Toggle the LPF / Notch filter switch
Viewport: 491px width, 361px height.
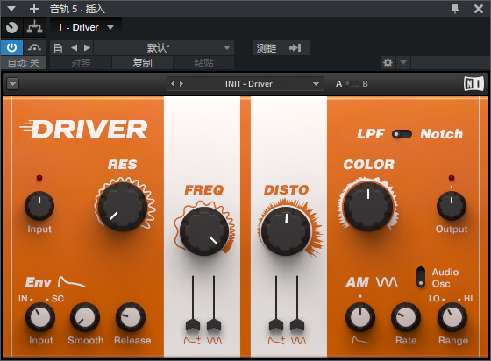click(402, 134)
